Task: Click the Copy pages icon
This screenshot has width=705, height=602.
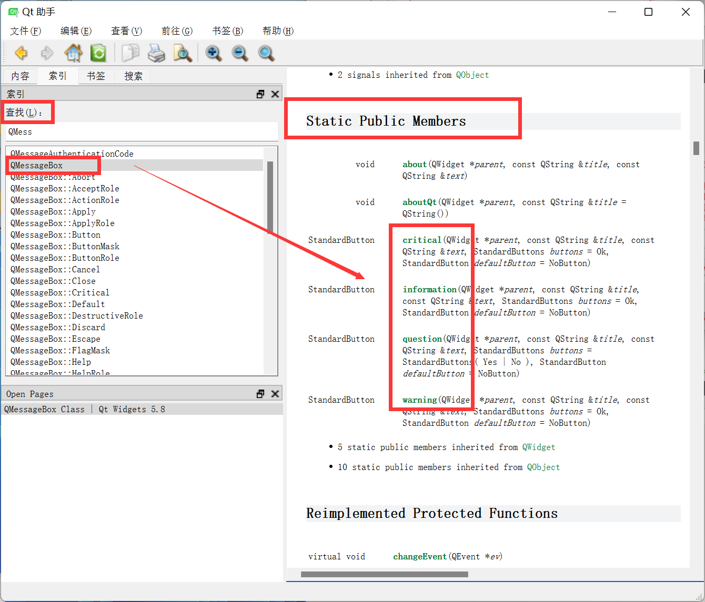Action: [x=130, y=53]
